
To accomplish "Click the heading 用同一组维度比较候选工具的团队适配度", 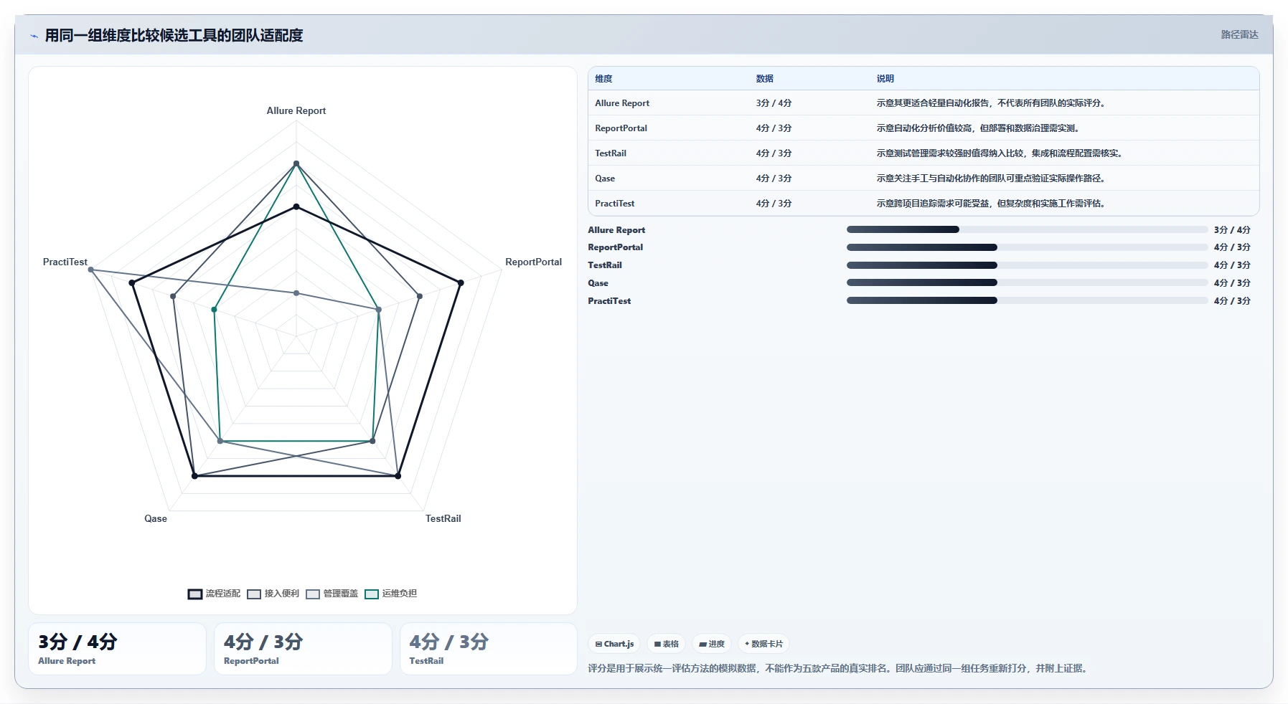I will pos(174,35).
